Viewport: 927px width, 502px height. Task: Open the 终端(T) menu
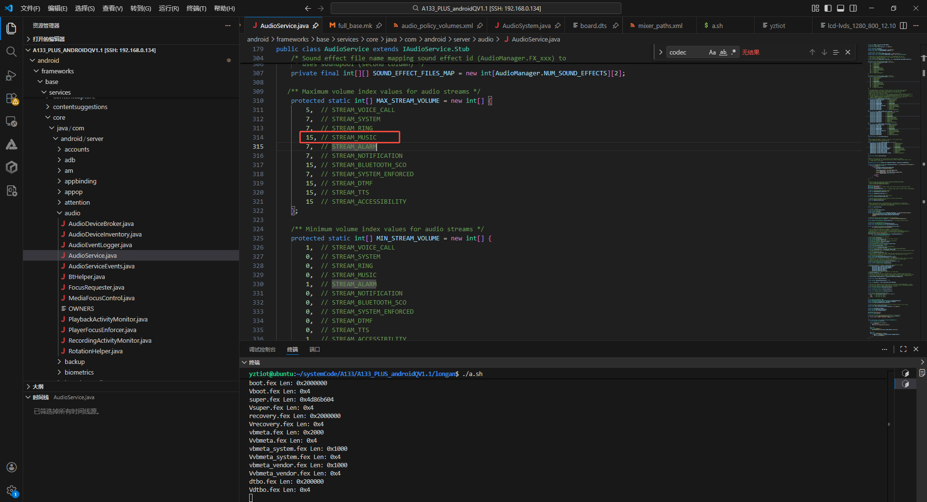click(196, 8)
